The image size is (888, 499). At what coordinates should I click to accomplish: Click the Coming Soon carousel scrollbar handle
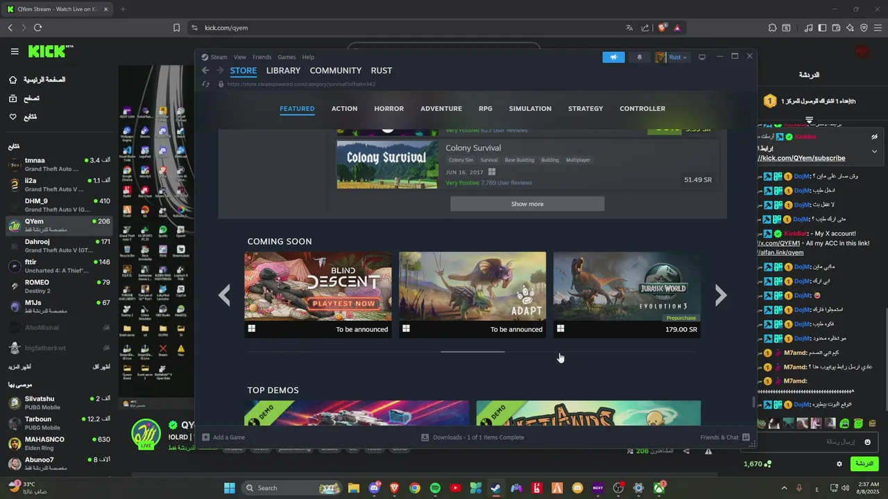pos(472,352)
